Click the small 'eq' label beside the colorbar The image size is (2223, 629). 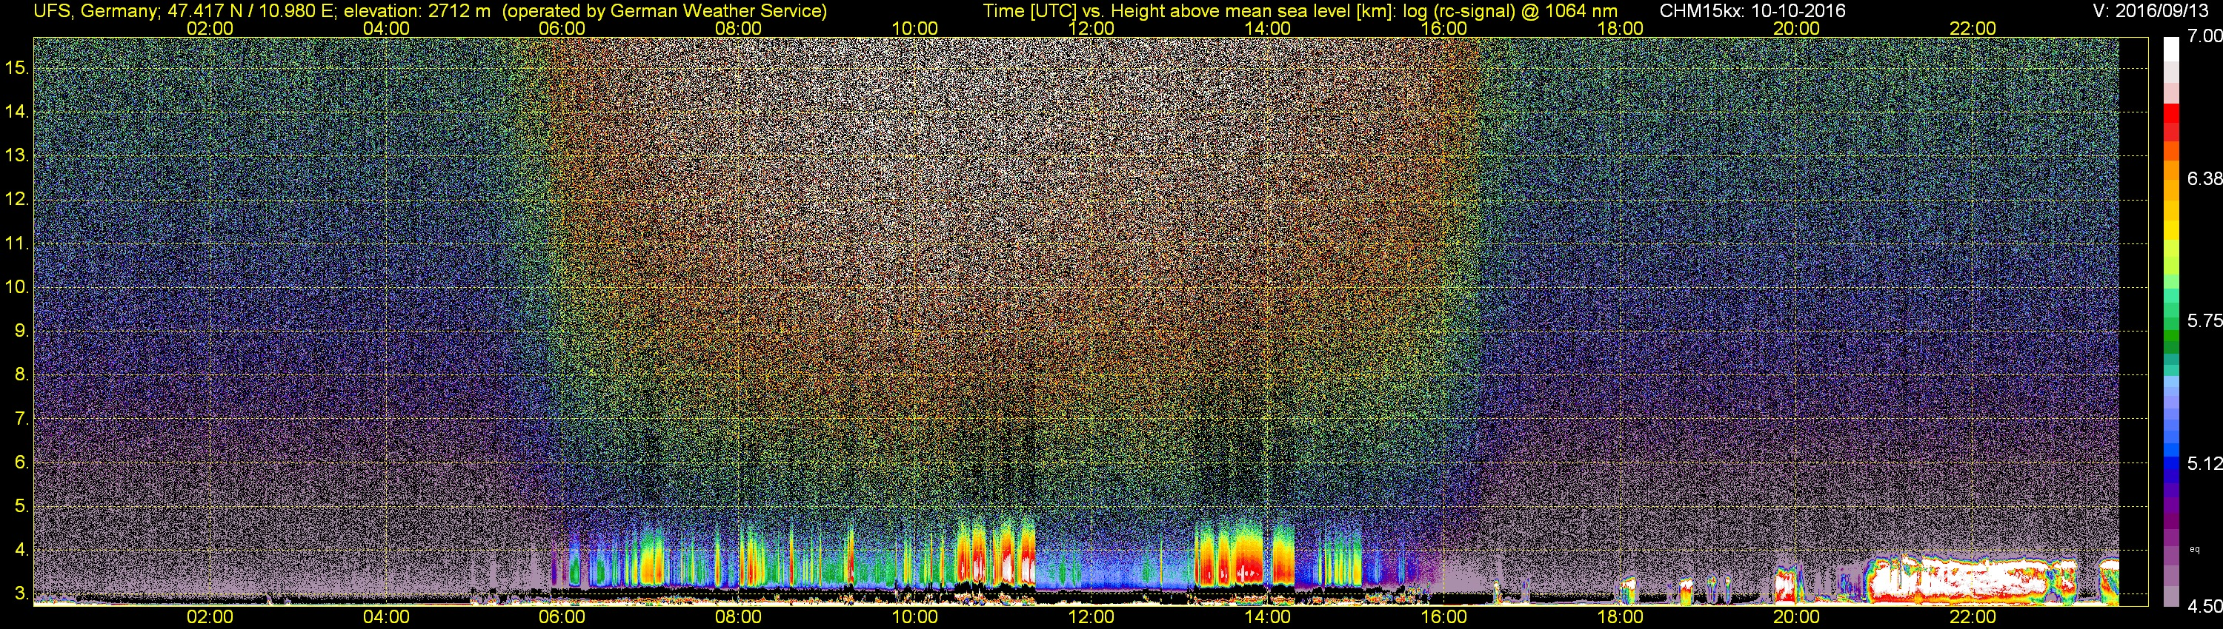tap(2195, 549)
